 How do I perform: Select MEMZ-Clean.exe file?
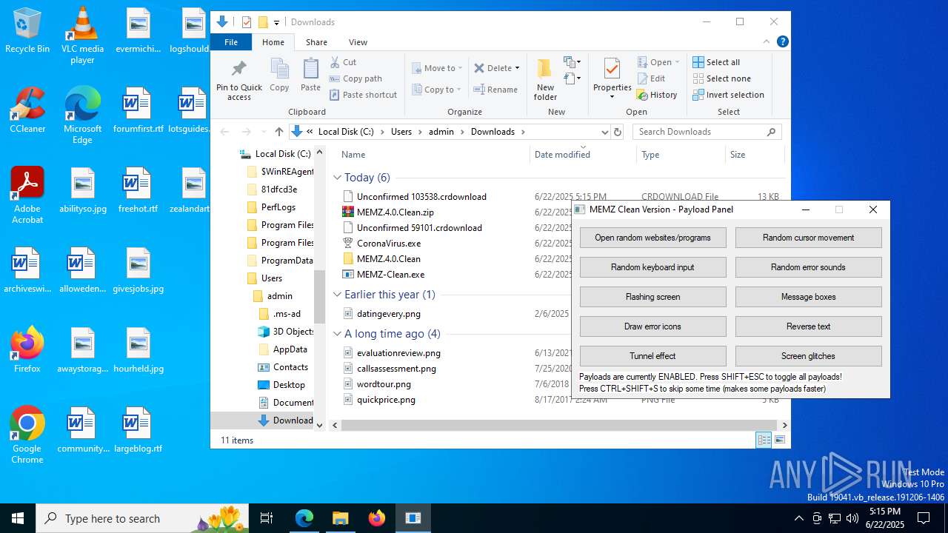pos(390,275)
